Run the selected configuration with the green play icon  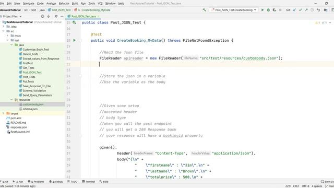tap(263, 10)
